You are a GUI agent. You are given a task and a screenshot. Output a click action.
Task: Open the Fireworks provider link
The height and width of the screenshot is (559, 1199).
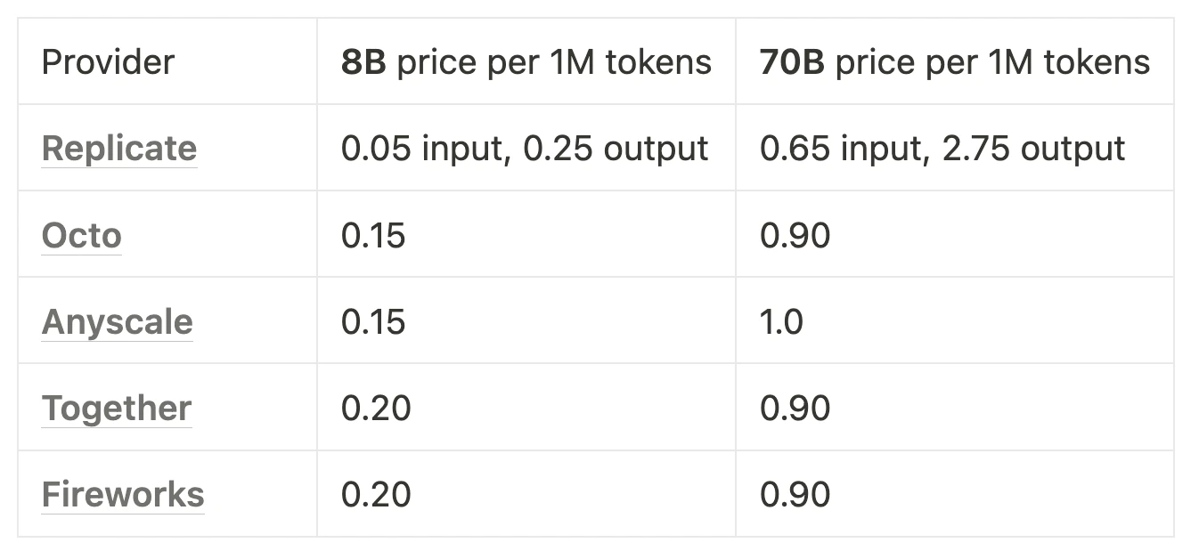pos(123,494)
